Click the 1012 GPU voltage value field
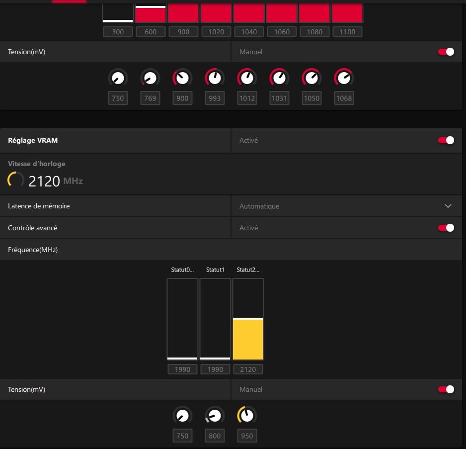The height and width of the screenshot is (449, 466). coord(247,98)
